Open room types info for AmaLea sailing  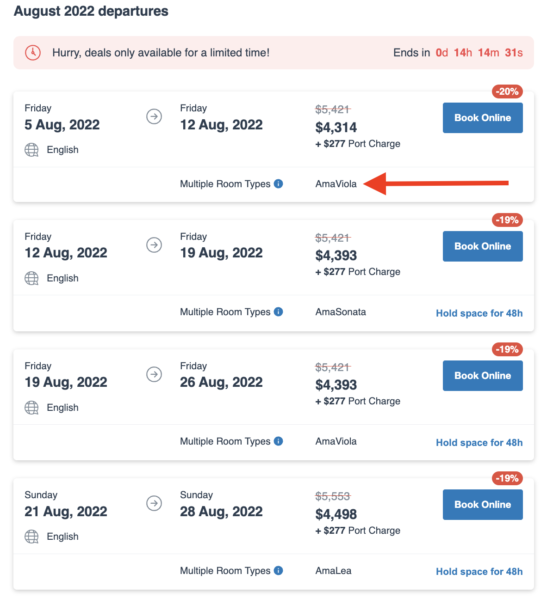point(279,571)
